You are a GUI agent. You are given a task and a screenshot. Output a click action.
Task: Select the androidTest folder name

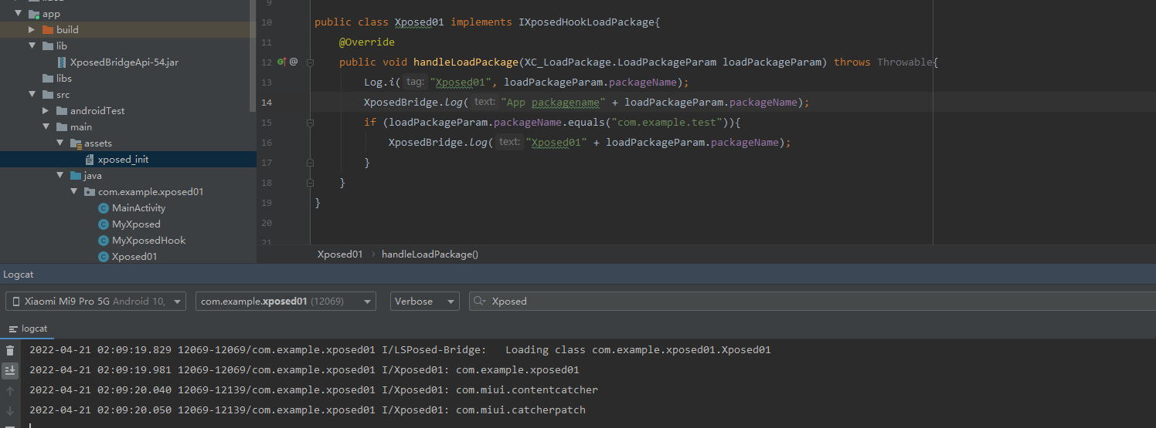[x=97, y=111]
